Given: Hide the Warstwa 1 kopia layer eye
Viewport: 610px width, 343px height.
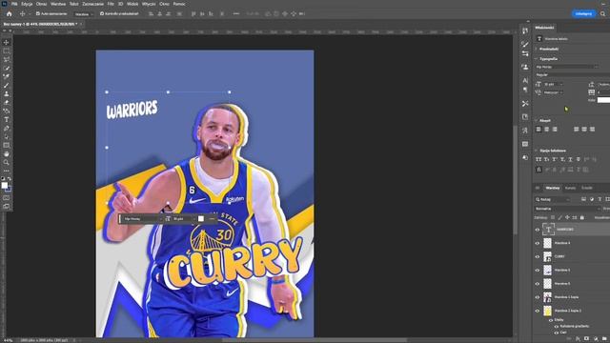Looking at the screenshot, I should (538, 297).
